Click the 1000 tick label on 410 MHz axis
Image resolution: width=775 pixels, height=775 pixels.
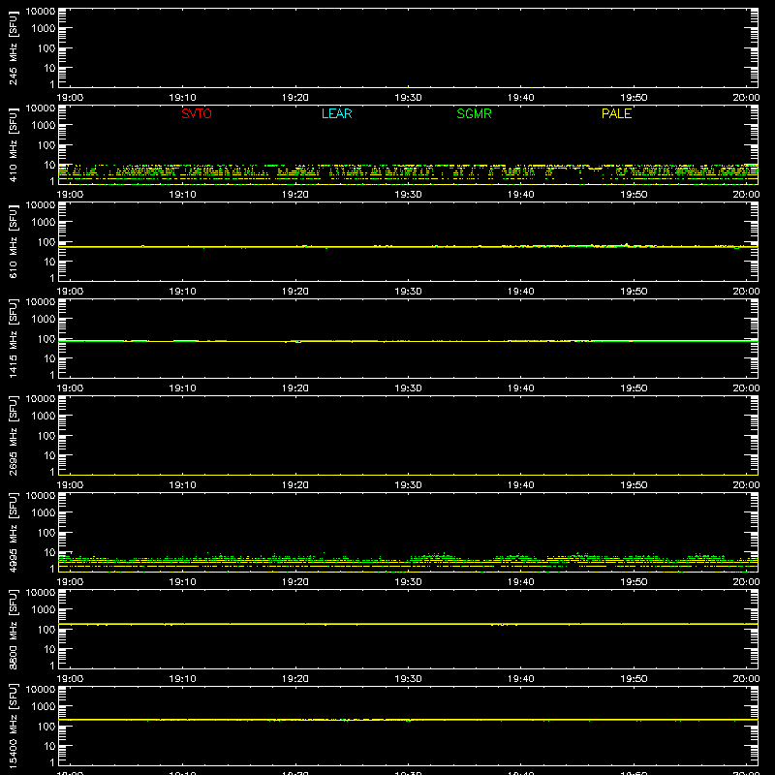coord(44,126)
